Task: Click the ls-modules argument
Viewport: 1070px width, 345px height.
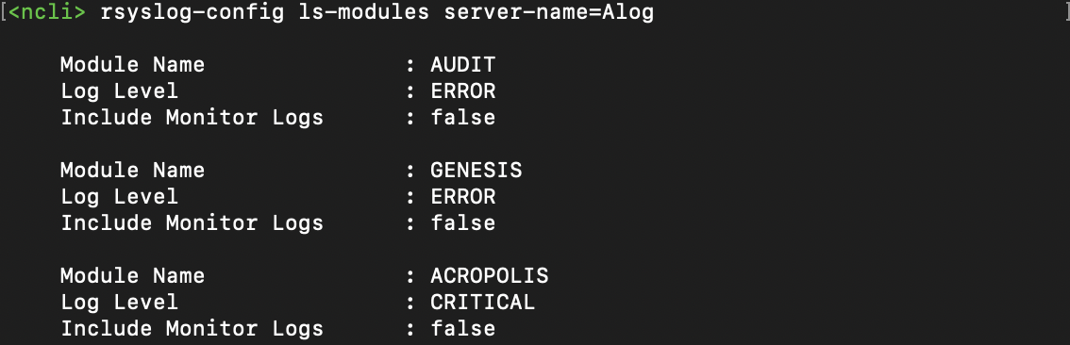Action: pos(363,12)
